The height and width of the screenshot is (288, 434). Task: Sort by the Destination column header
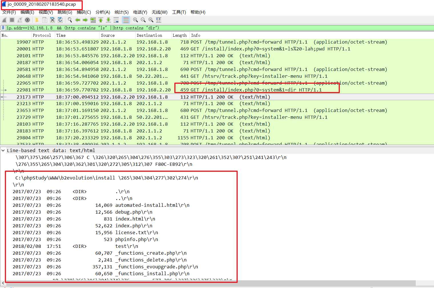[153, 35]
